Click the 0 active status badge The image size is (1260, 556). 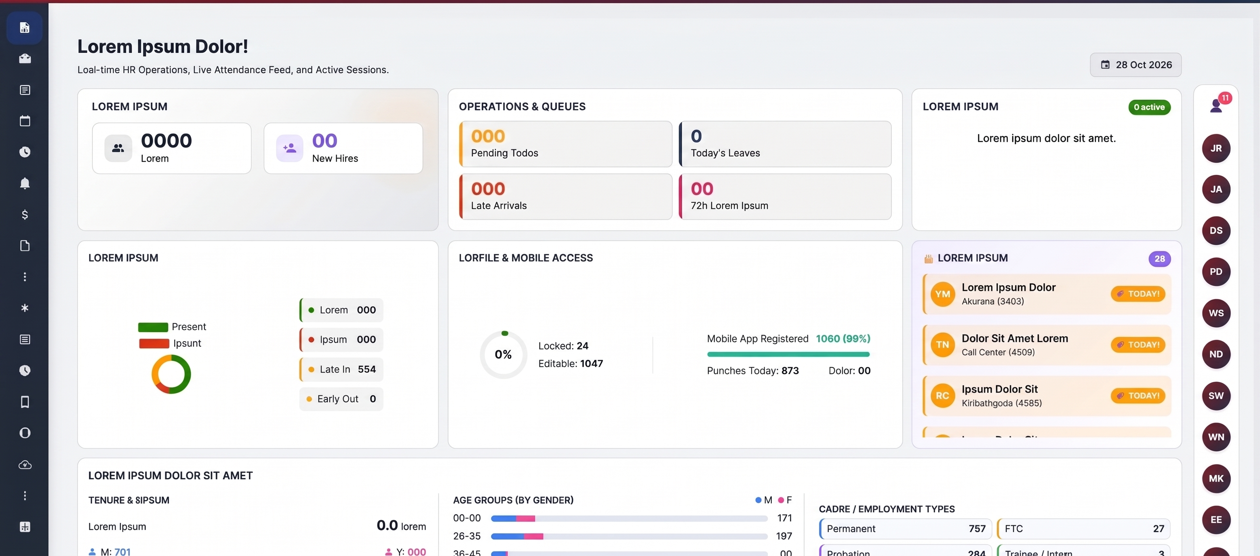[1149, 107]
